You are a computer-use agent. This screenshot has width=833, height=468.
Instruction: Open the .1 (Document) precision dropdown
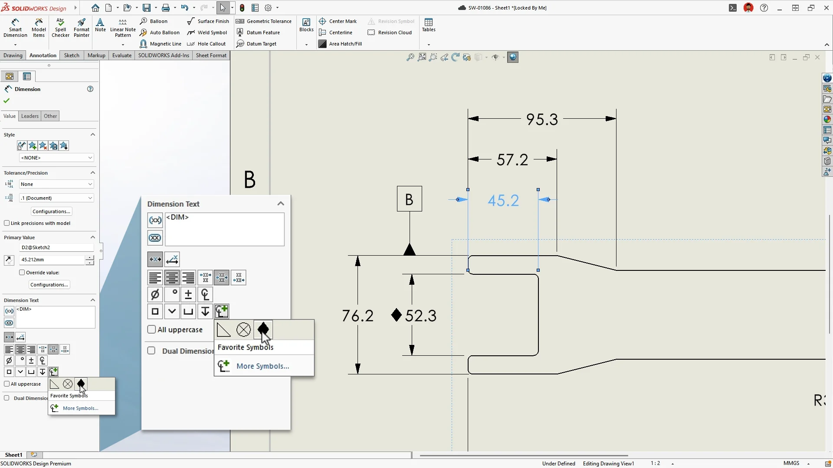pos(56,198)
